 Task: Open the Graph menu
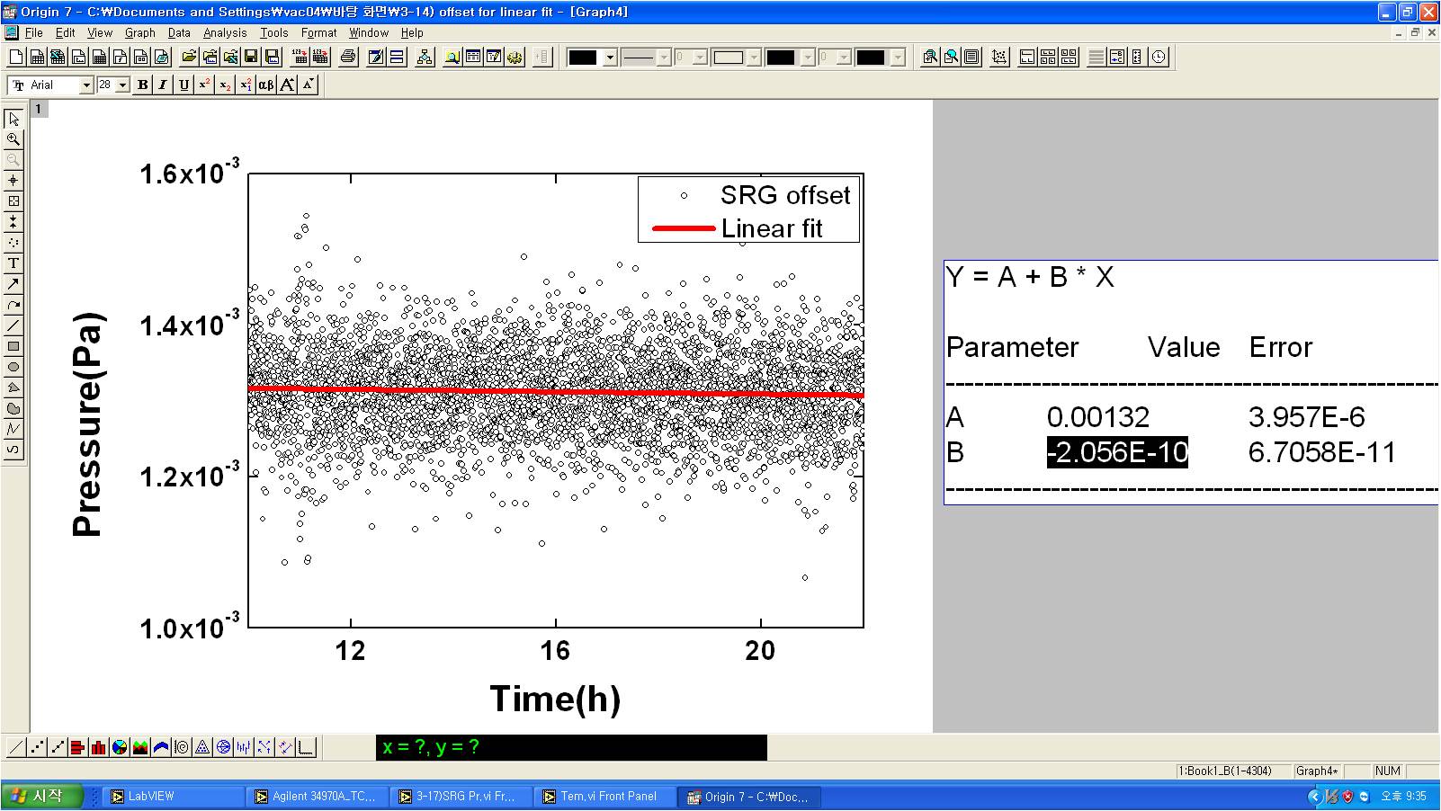click(139, 32)
